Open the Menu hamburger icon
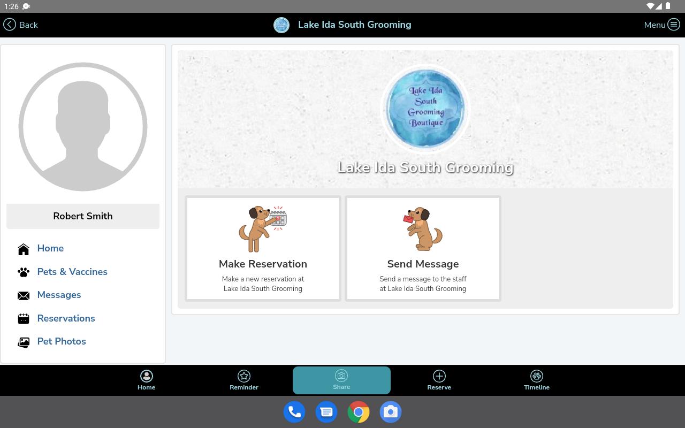Viewport: 685px width, 428px height. [x=674, y=25]
